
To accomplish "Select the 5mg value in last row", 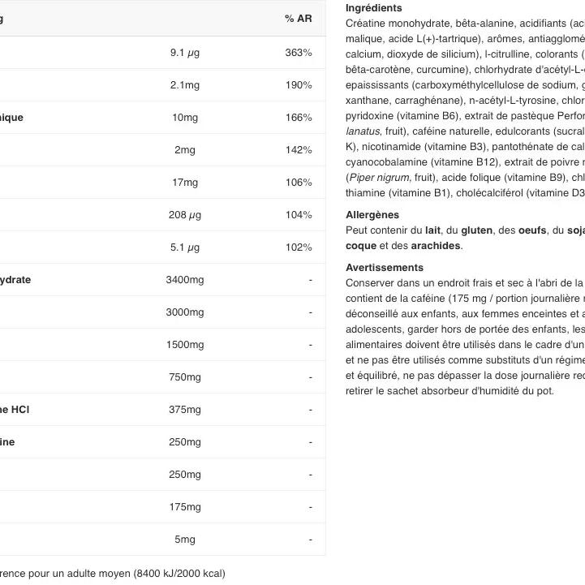I will [x=185, y=540].
